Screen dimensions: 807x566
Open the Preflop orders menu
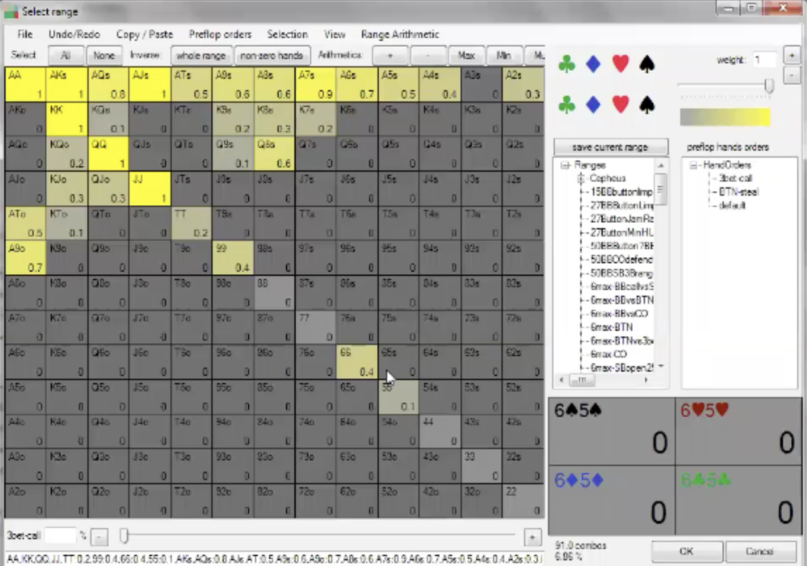coord(220,34)
